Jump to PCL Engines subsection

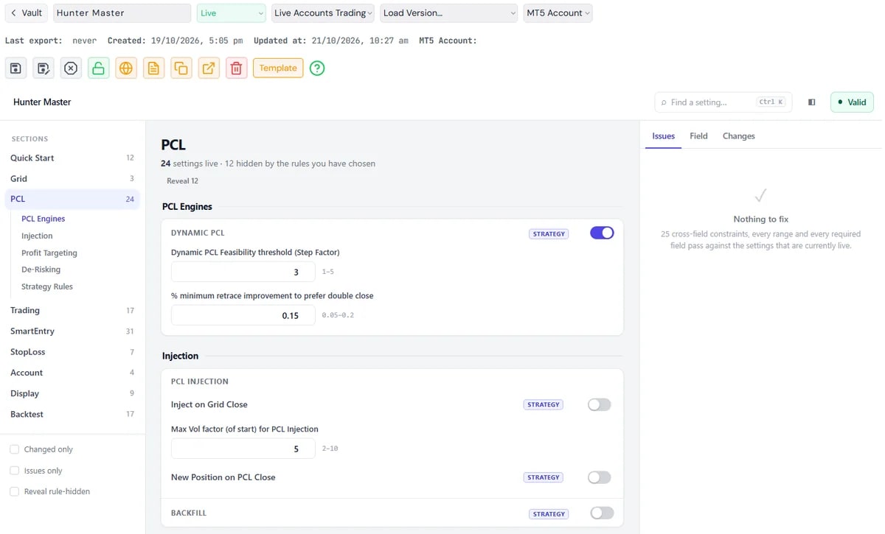pos(44,219)
